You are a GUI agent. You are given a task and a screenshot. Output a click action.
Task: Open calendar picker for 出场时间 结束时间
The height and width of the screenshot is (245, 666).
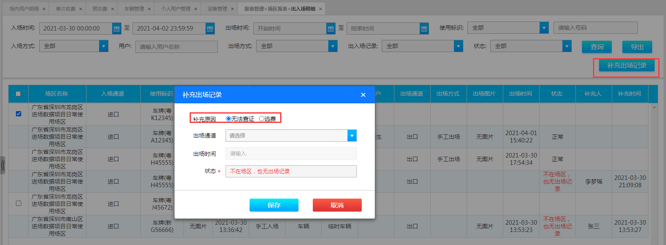click(x=424, y=28)
